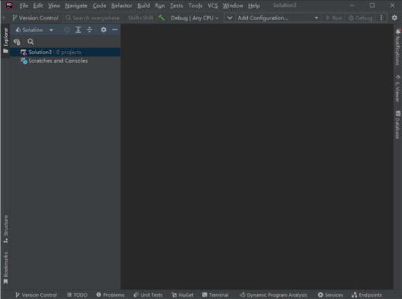The image size is (402, 299).
Task: Open the View menu
Action: (54, 5)
